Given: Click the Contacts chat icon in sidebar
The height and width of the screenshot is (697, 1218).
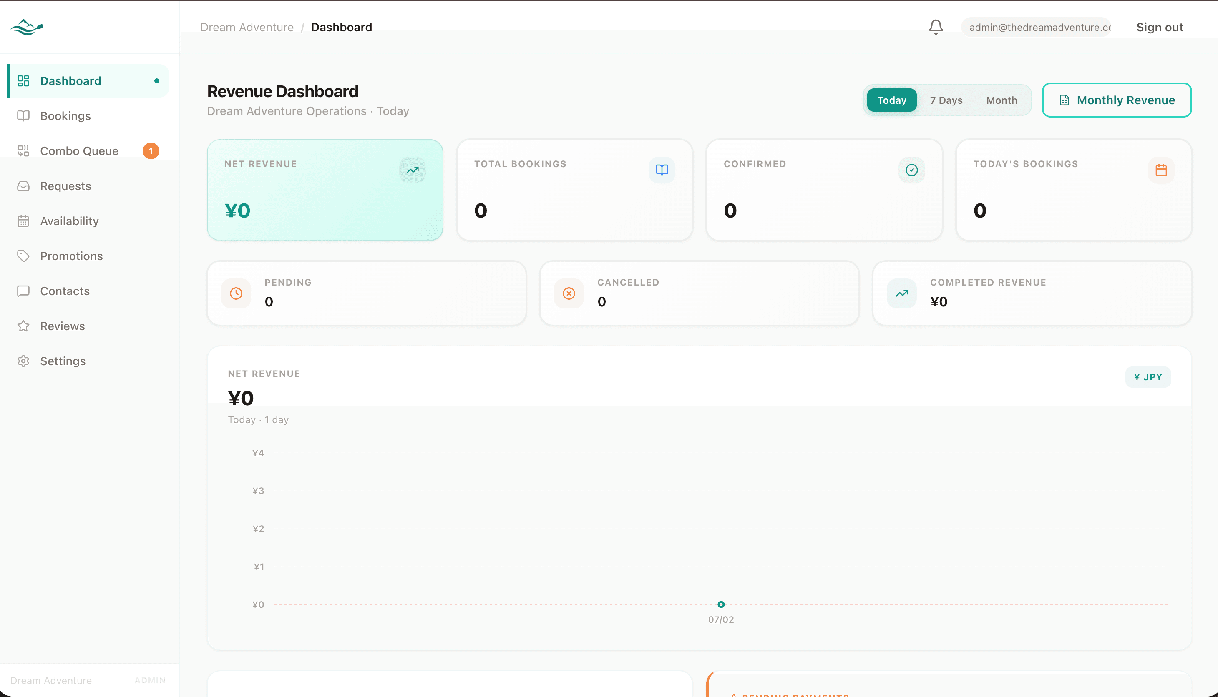Looking at the screenshot, I should tap(23, 291).
